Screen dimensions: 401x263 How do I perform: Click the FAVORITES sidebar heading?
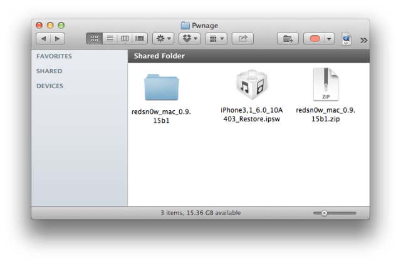tap(54, 56)
